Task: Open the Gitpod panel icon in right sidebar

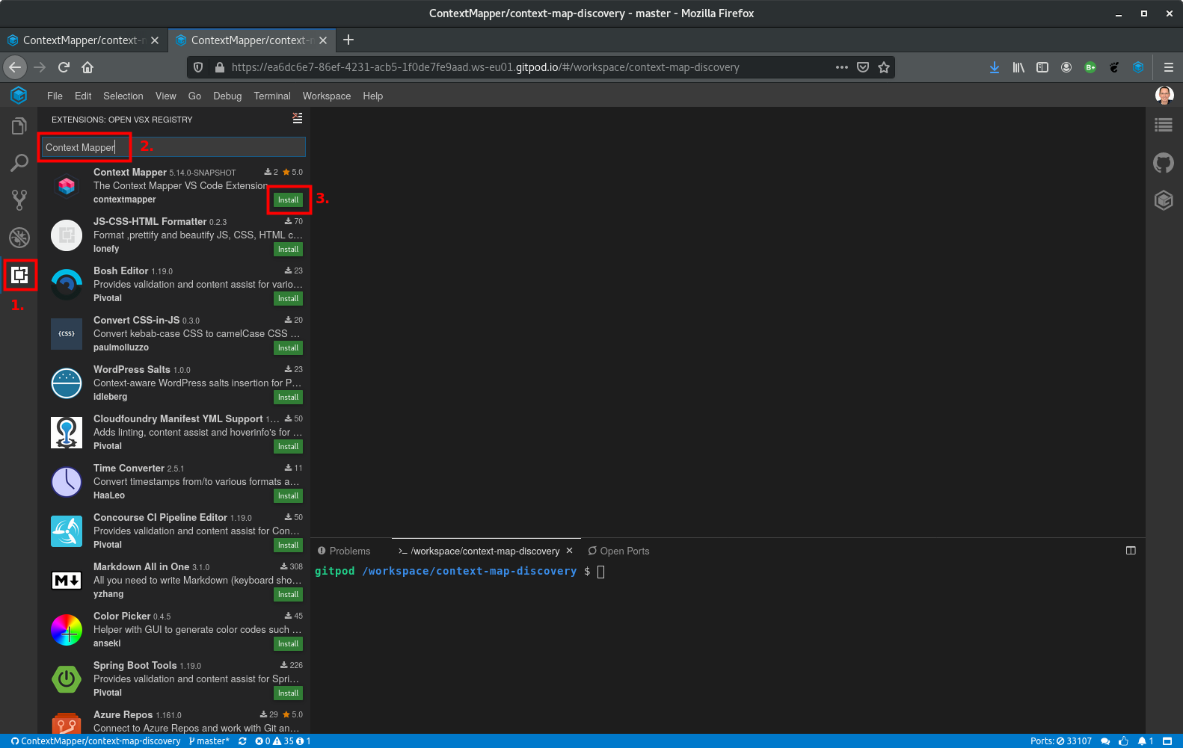Action: pyautogui.click(x=1164, y=200)
